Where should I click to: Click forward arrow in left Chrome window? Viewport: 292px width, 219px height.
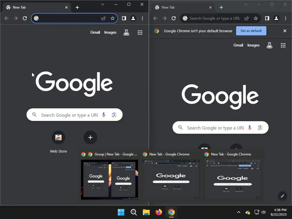click(16, 18)
